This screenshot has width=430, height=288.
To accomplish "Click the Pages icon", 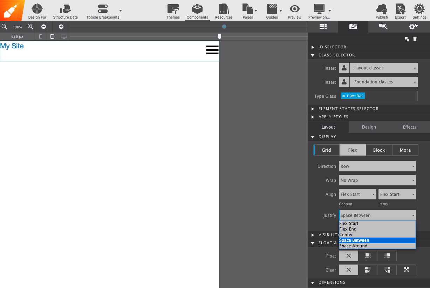I will tap(247, 9).
